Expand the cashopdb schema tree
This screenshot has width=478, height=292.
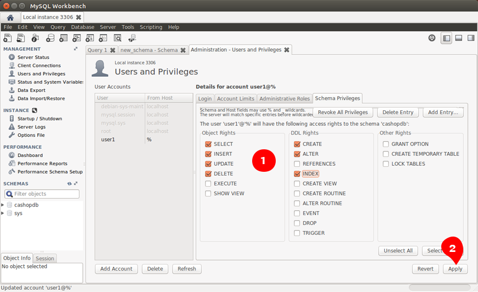pyautogui.click(x=3, y=205)
